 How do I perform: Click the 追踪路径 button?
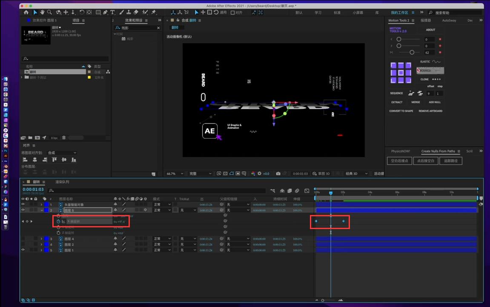point(451,161)
